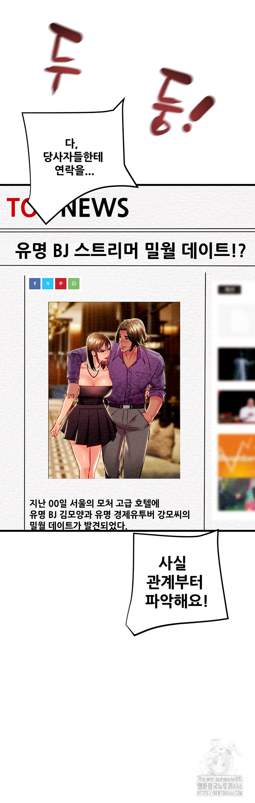
Task: Click the article text starting 지난 00일
Action: pos(109,514)
